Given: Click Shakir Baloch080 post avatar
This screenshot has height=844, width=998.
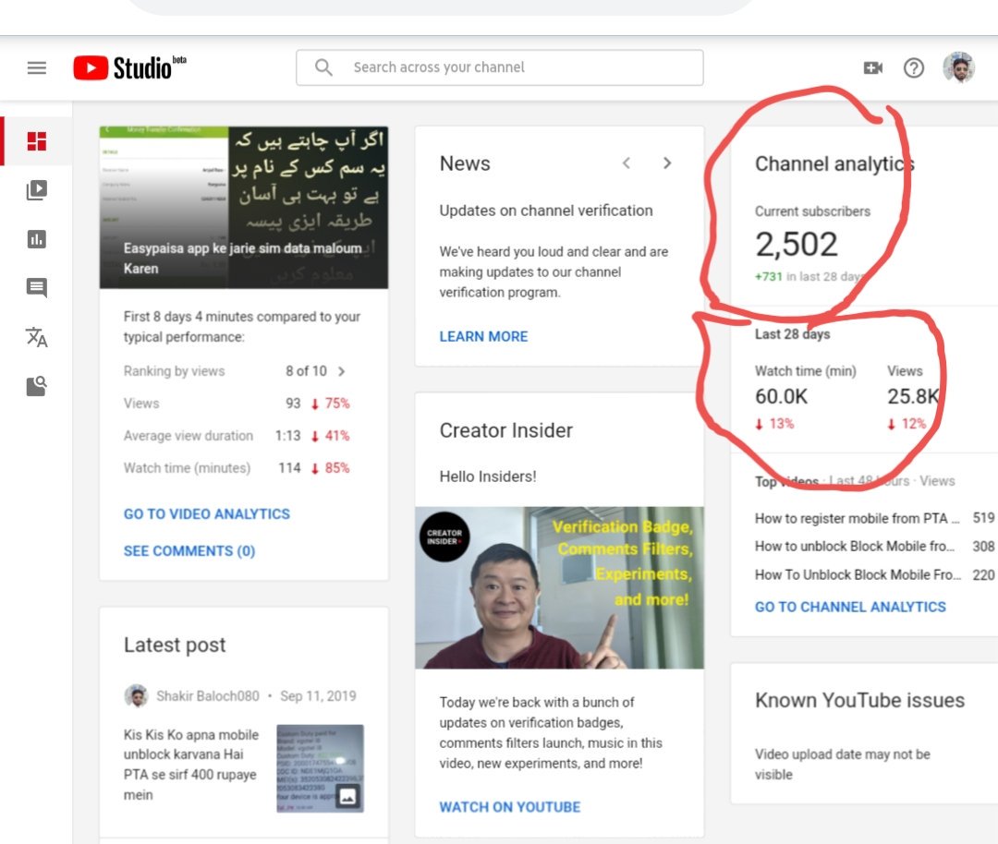Looking at the screenshot, I should click(x=136, y=696).
